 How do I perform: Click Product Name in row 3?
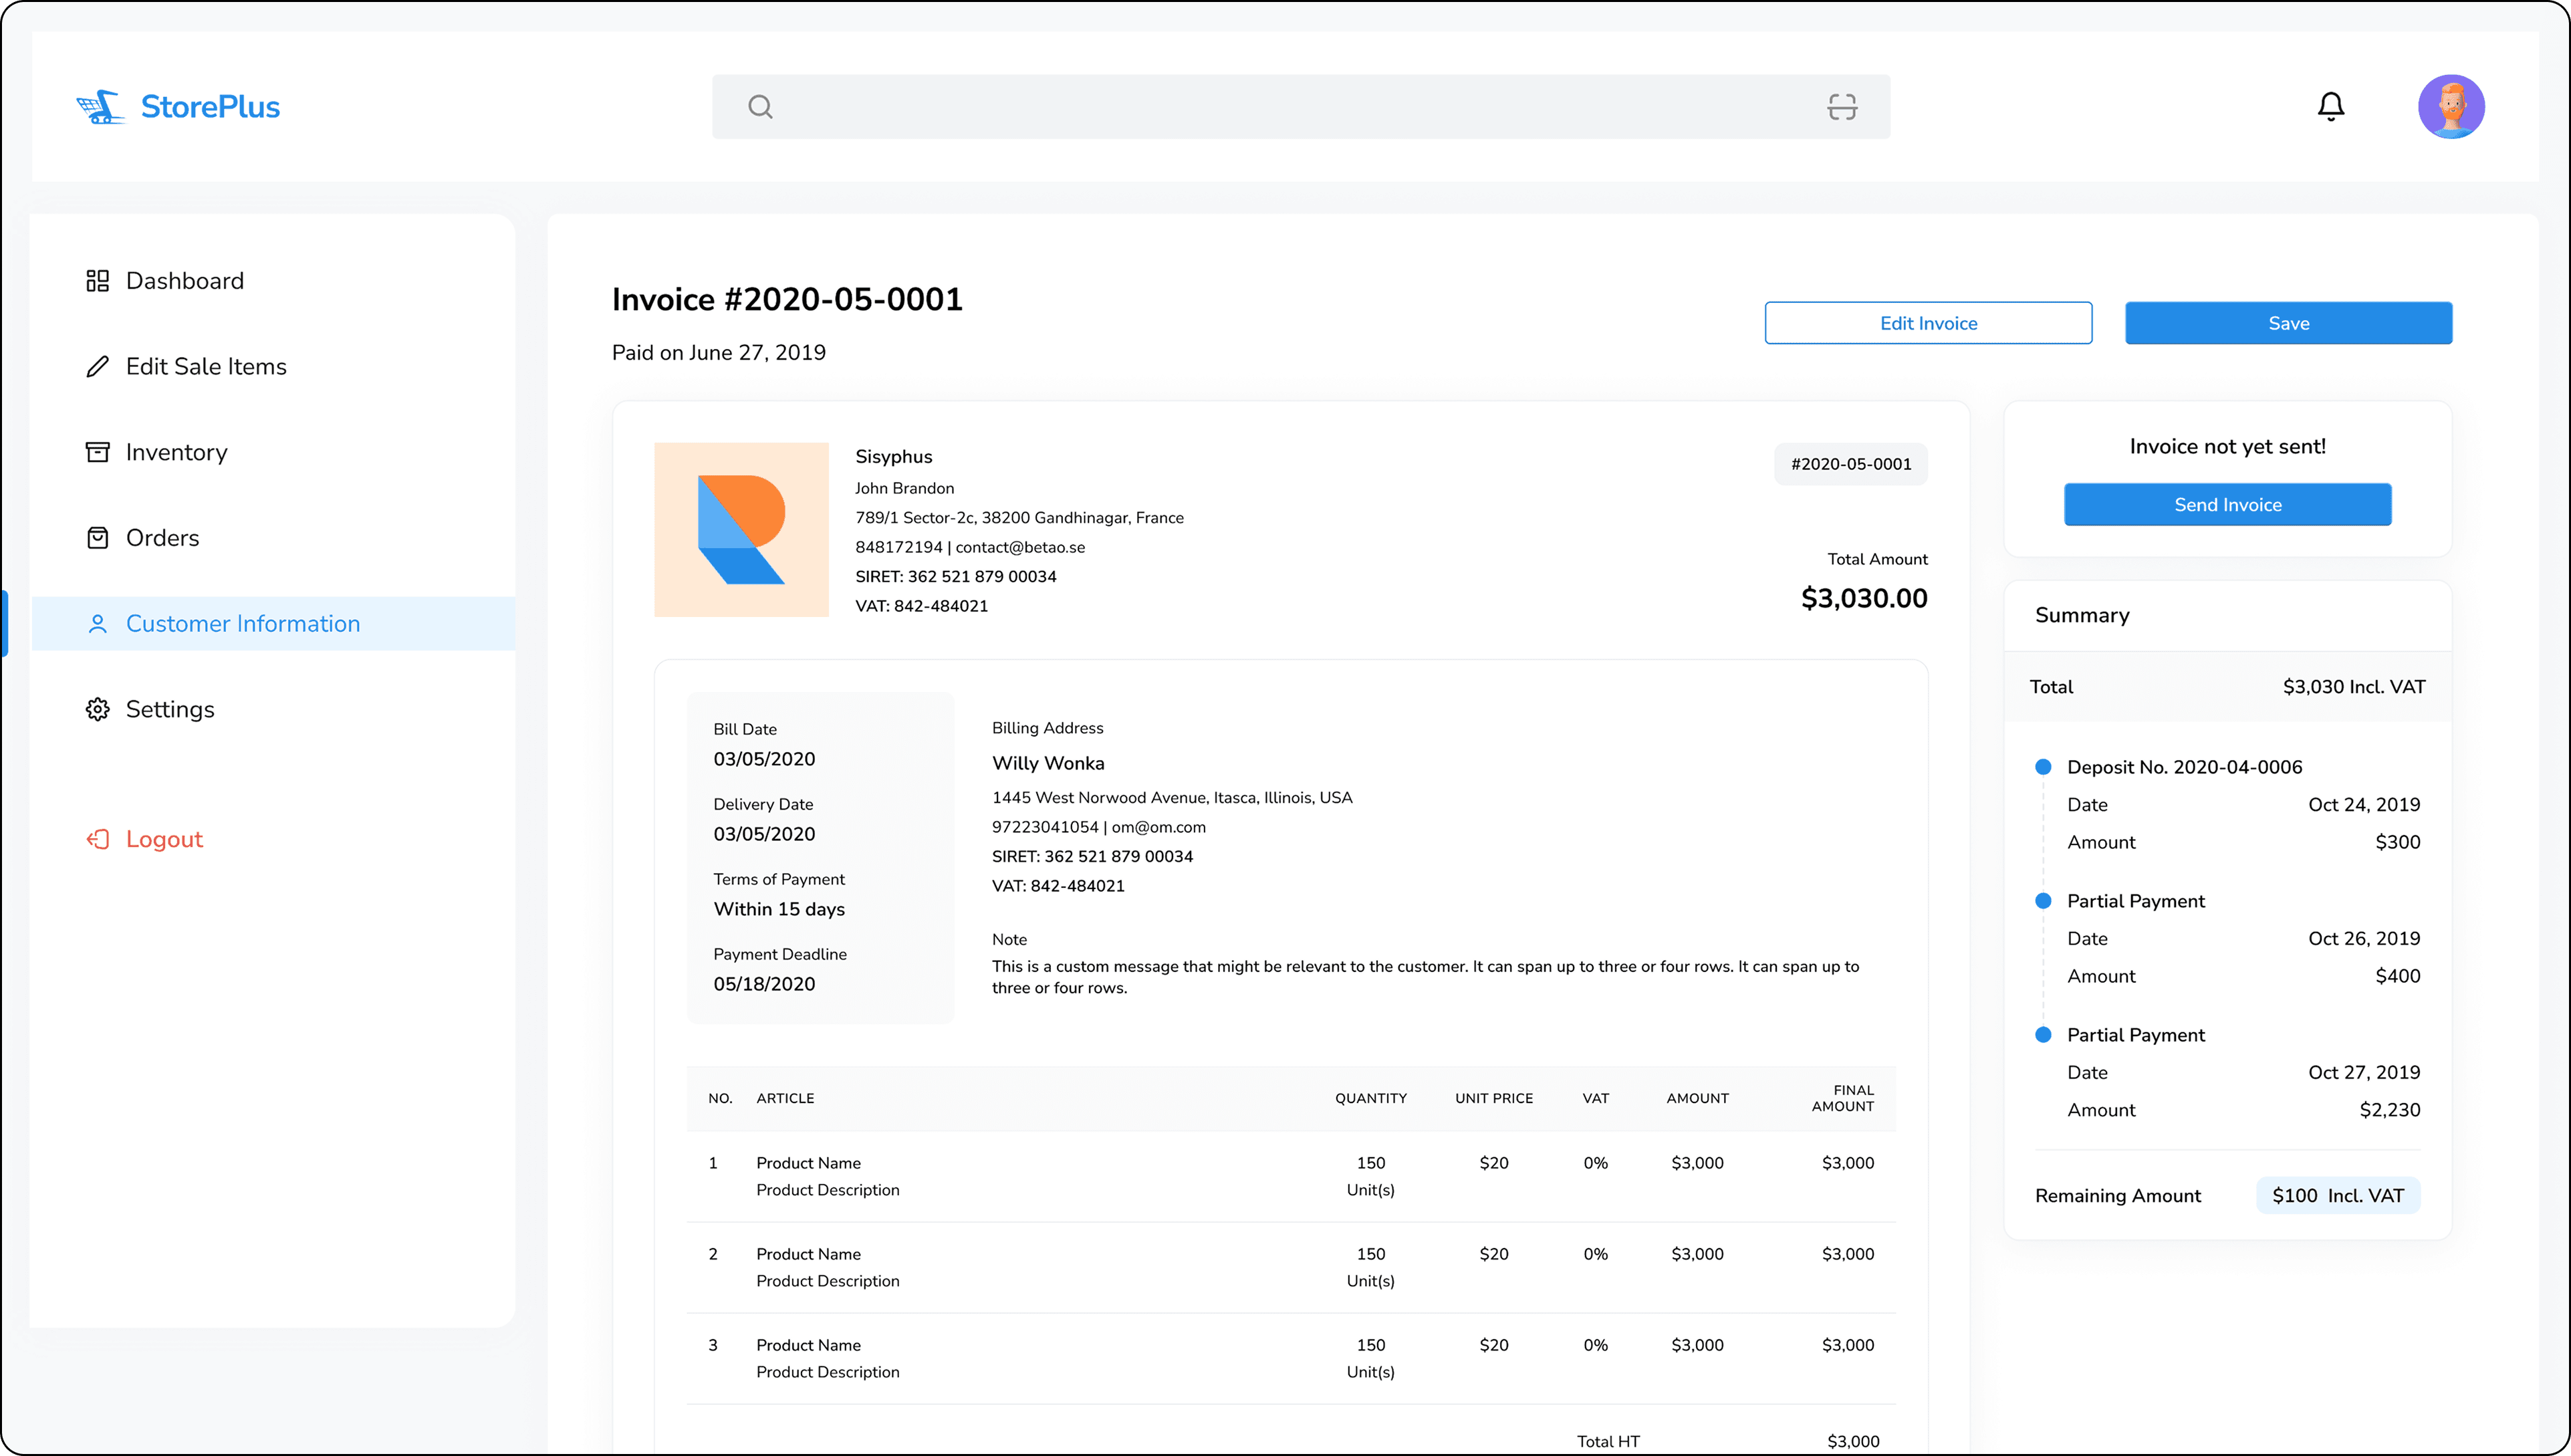pos(808,1345)
